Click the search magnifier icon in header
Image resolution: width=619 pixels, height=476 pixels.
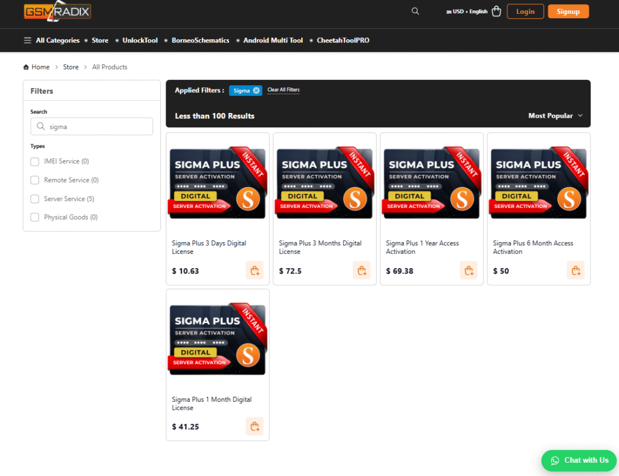415,11
